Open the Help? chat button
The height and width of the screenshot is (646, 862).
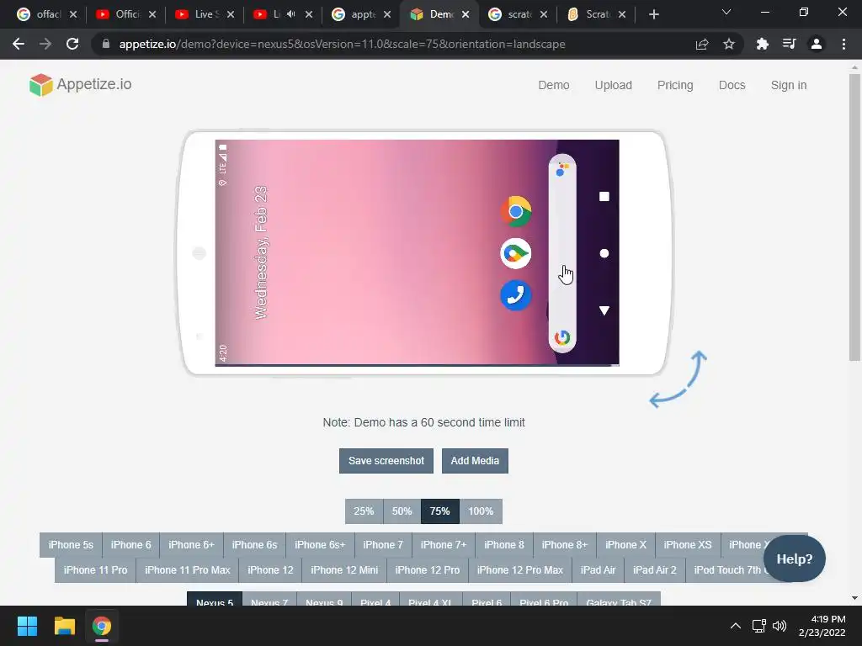click(795, 559)
